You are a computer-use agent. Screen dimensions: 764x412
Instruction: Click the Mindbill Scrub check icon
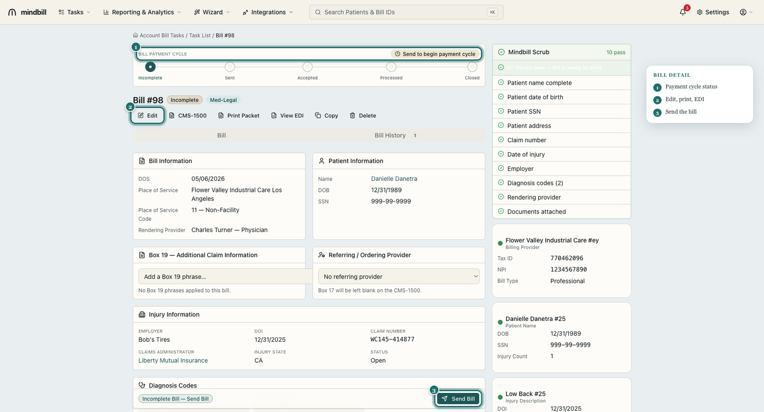coord(501,52)
